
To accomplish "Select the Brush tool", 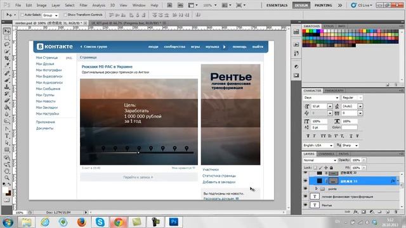I will tap(7, 80).
